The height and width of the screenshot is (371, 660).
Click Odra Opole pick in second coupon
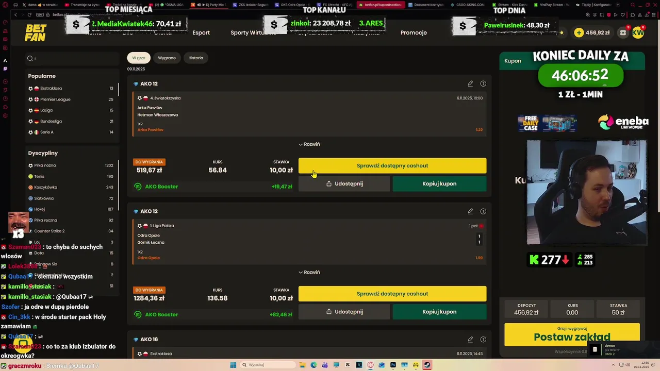pos(148,258)
